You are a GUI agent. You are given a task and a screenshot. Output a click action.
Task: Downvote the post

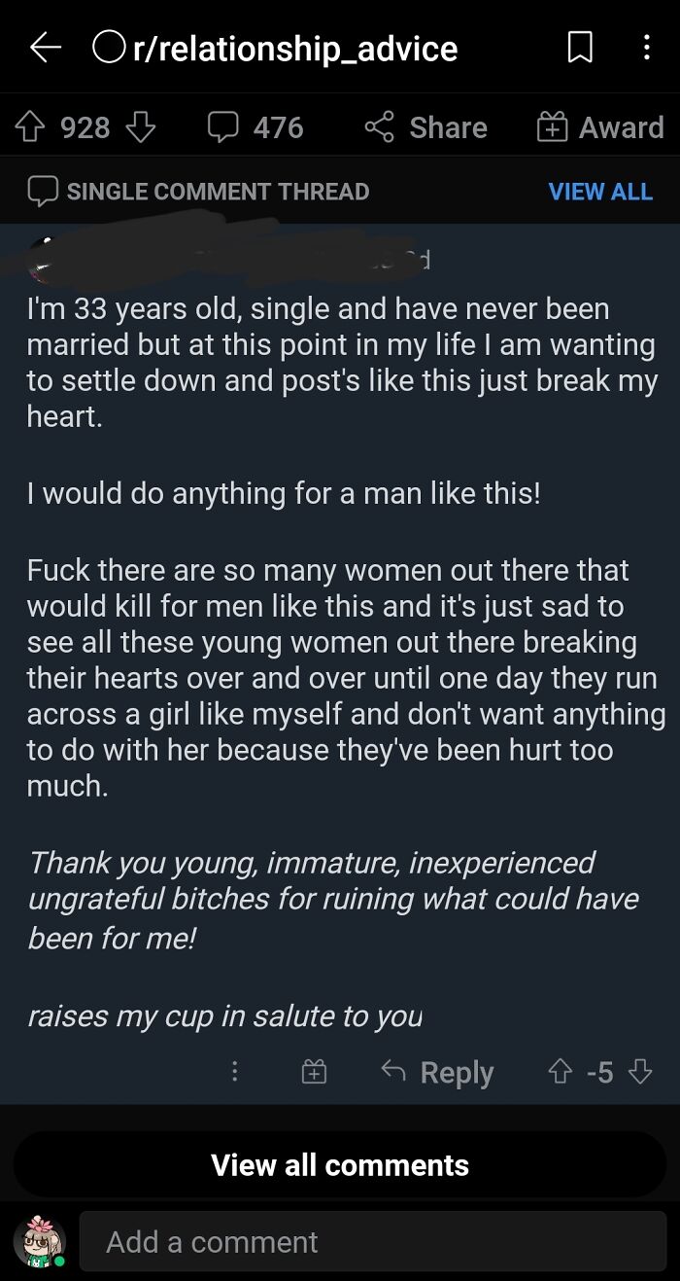click(x=142, y=129)
